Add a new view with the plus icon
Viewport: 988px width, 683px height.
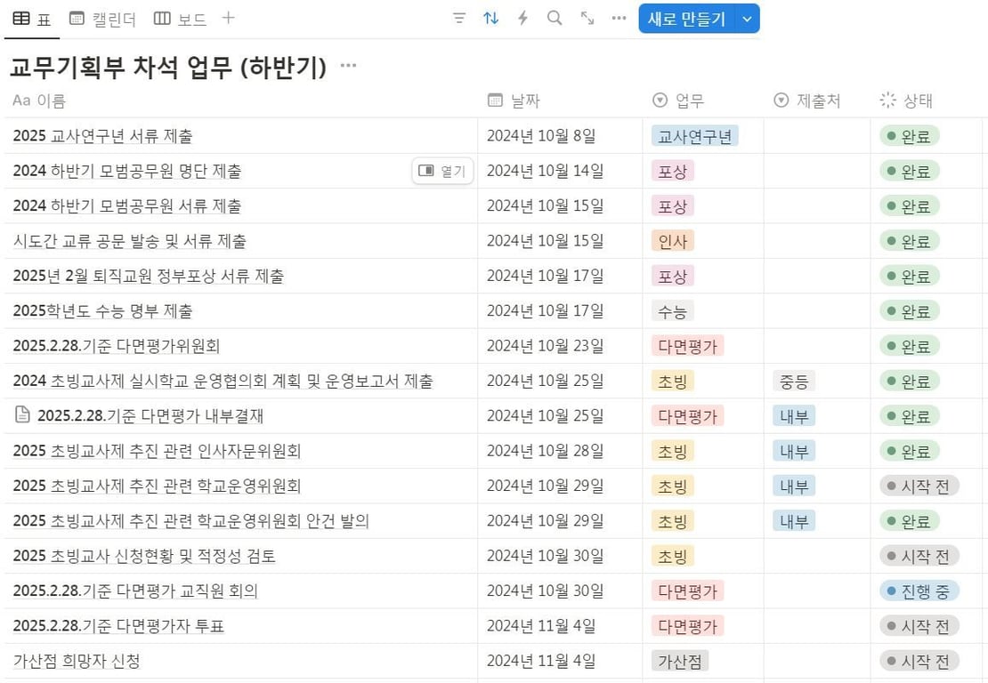tap(228, 19)
